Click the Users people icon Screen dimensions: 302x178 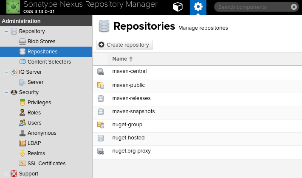[23, 123]
